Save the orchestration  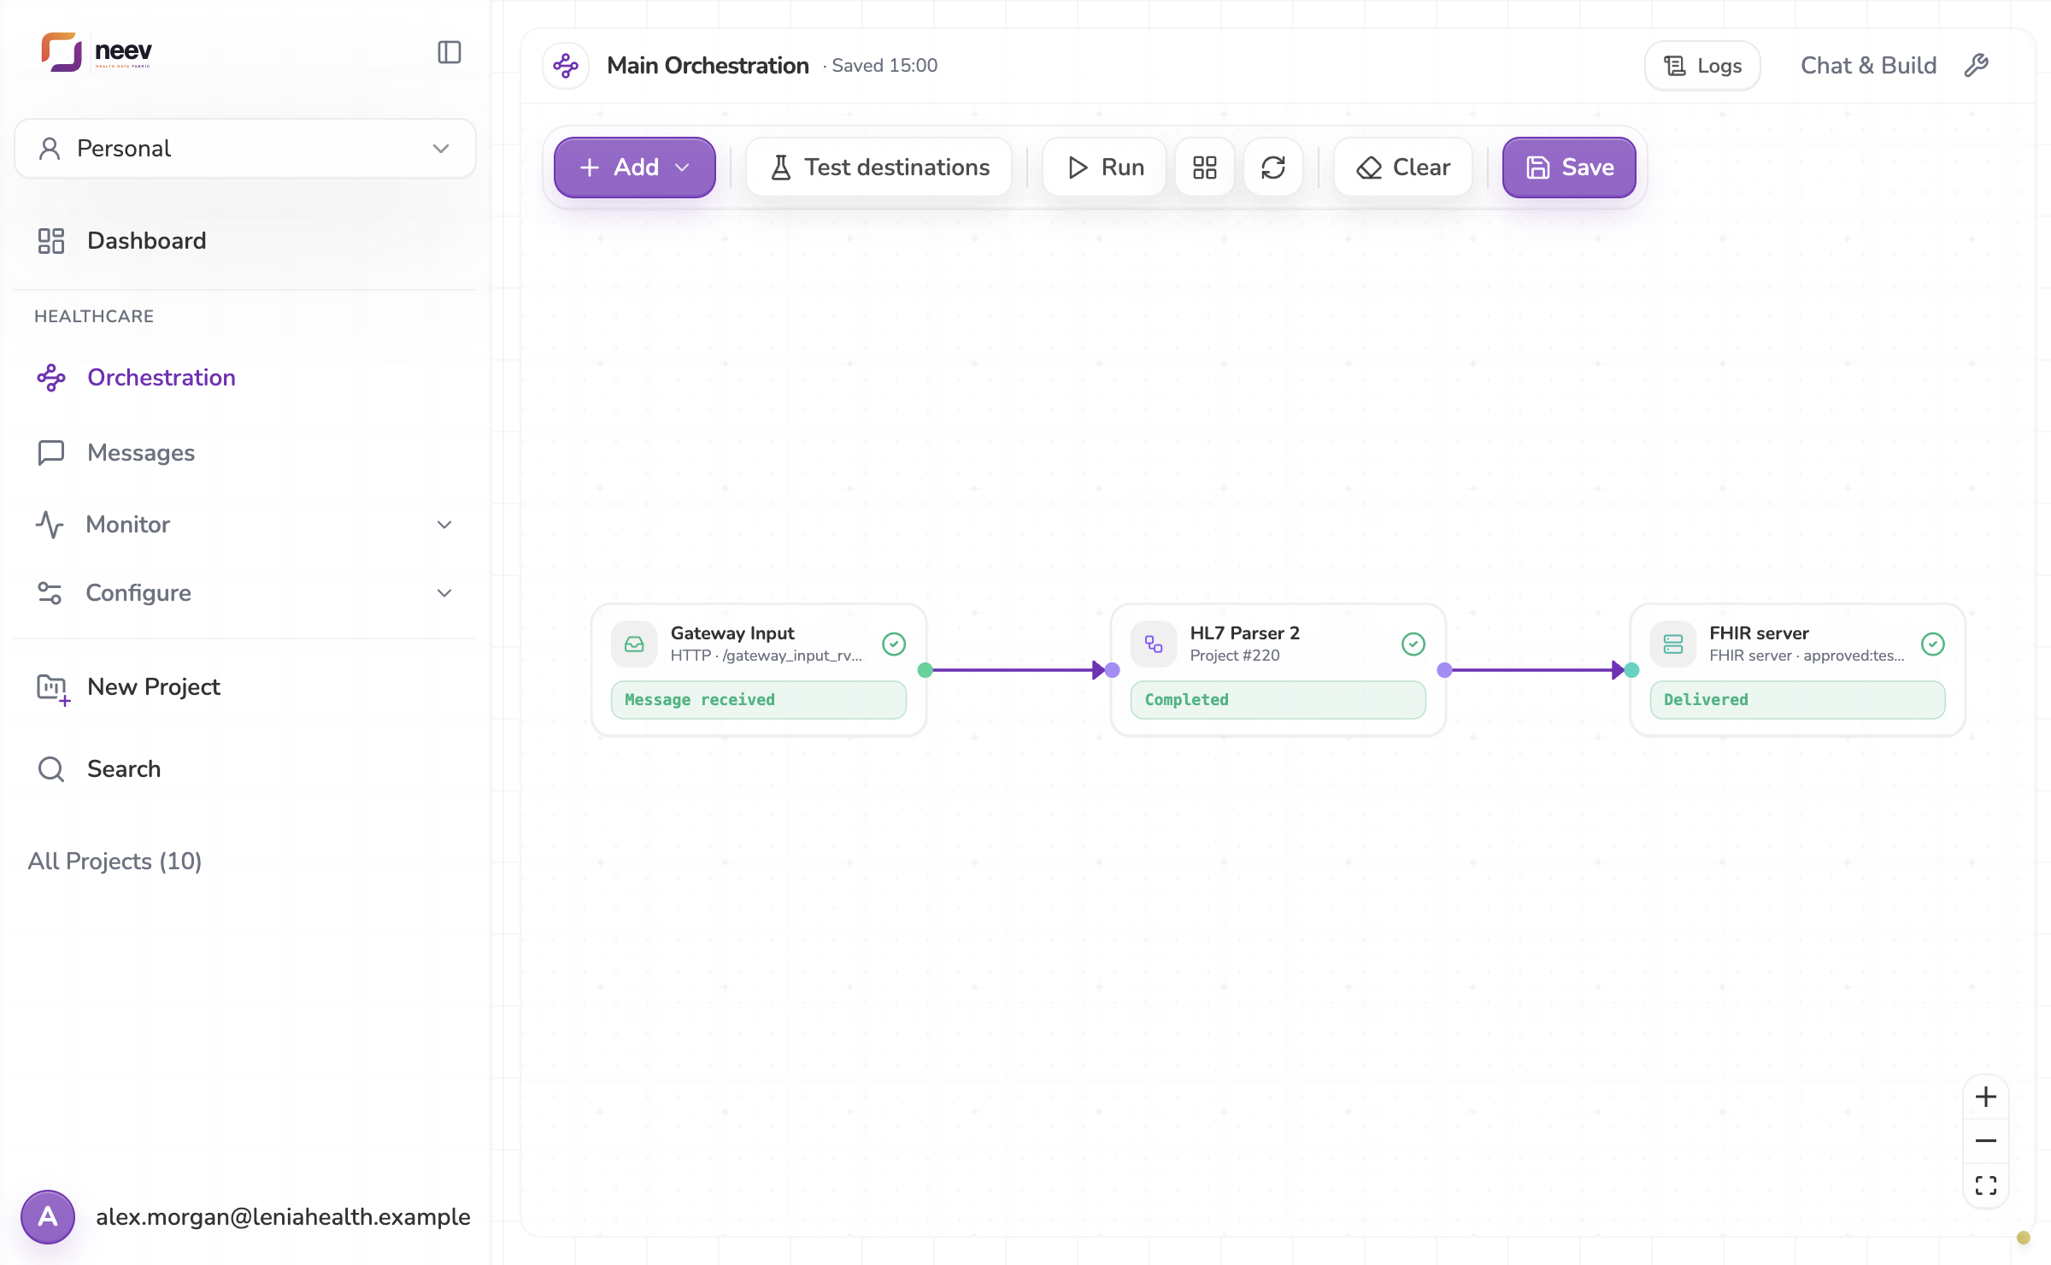coord(1570,168)
